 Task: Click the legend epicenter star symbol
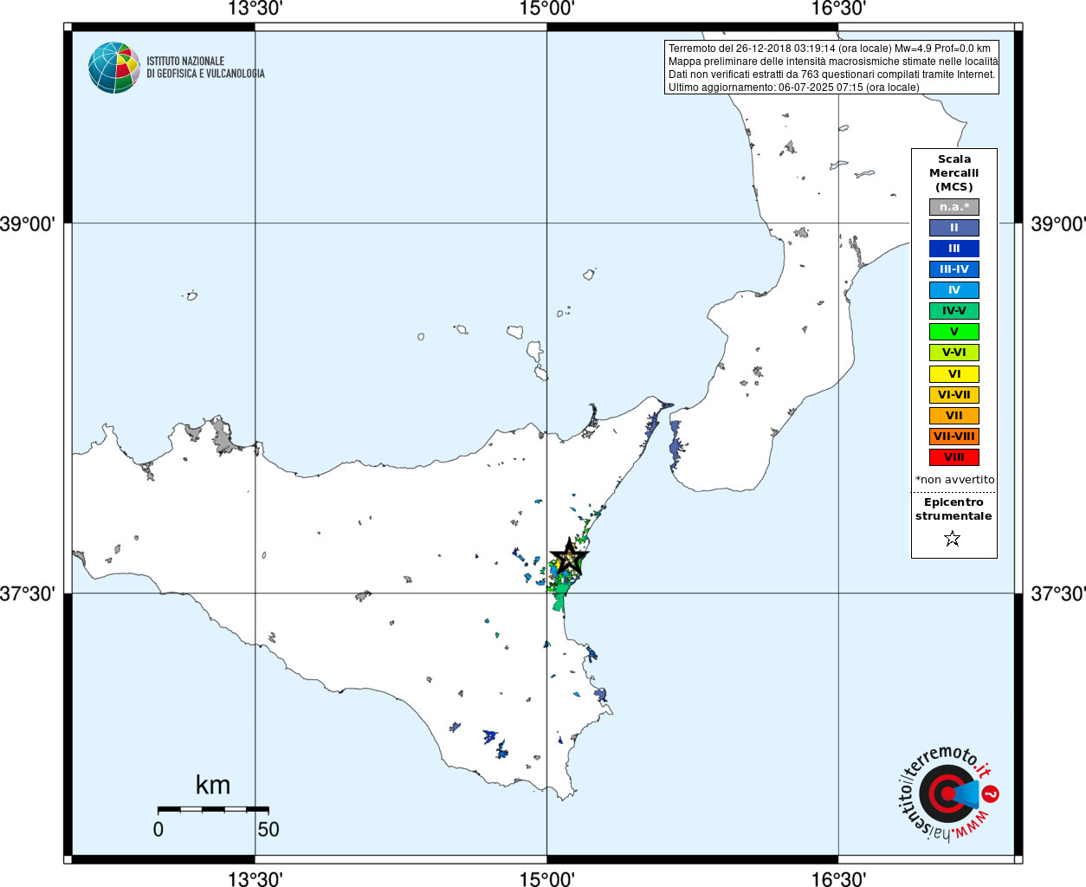pyautogui.click(x=953, y=539)
